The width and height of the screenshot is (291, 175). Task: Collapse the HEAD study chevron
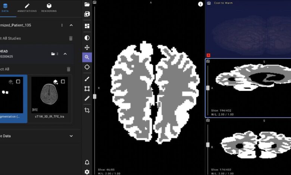pos(65,54)
